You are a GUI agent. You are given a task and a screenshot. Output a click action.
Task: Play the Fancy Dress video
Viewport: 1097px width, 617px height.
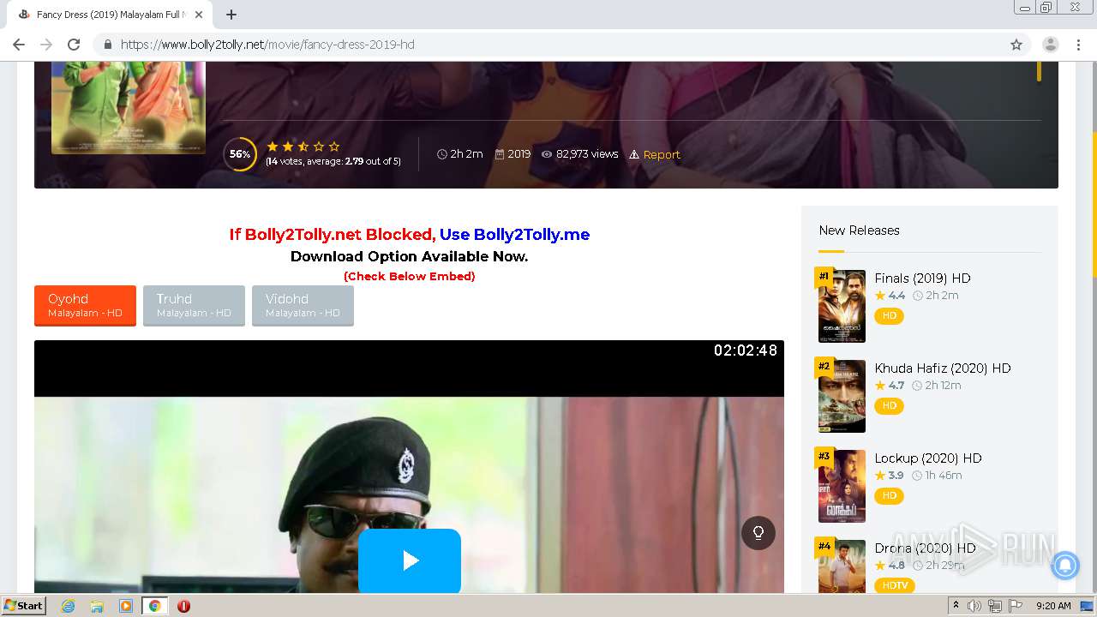click(x=410, y=560)
